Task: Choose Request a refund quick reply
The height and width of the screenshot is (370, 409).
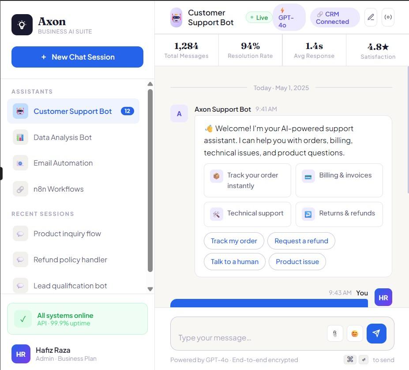Action: (x=301, y=241)
